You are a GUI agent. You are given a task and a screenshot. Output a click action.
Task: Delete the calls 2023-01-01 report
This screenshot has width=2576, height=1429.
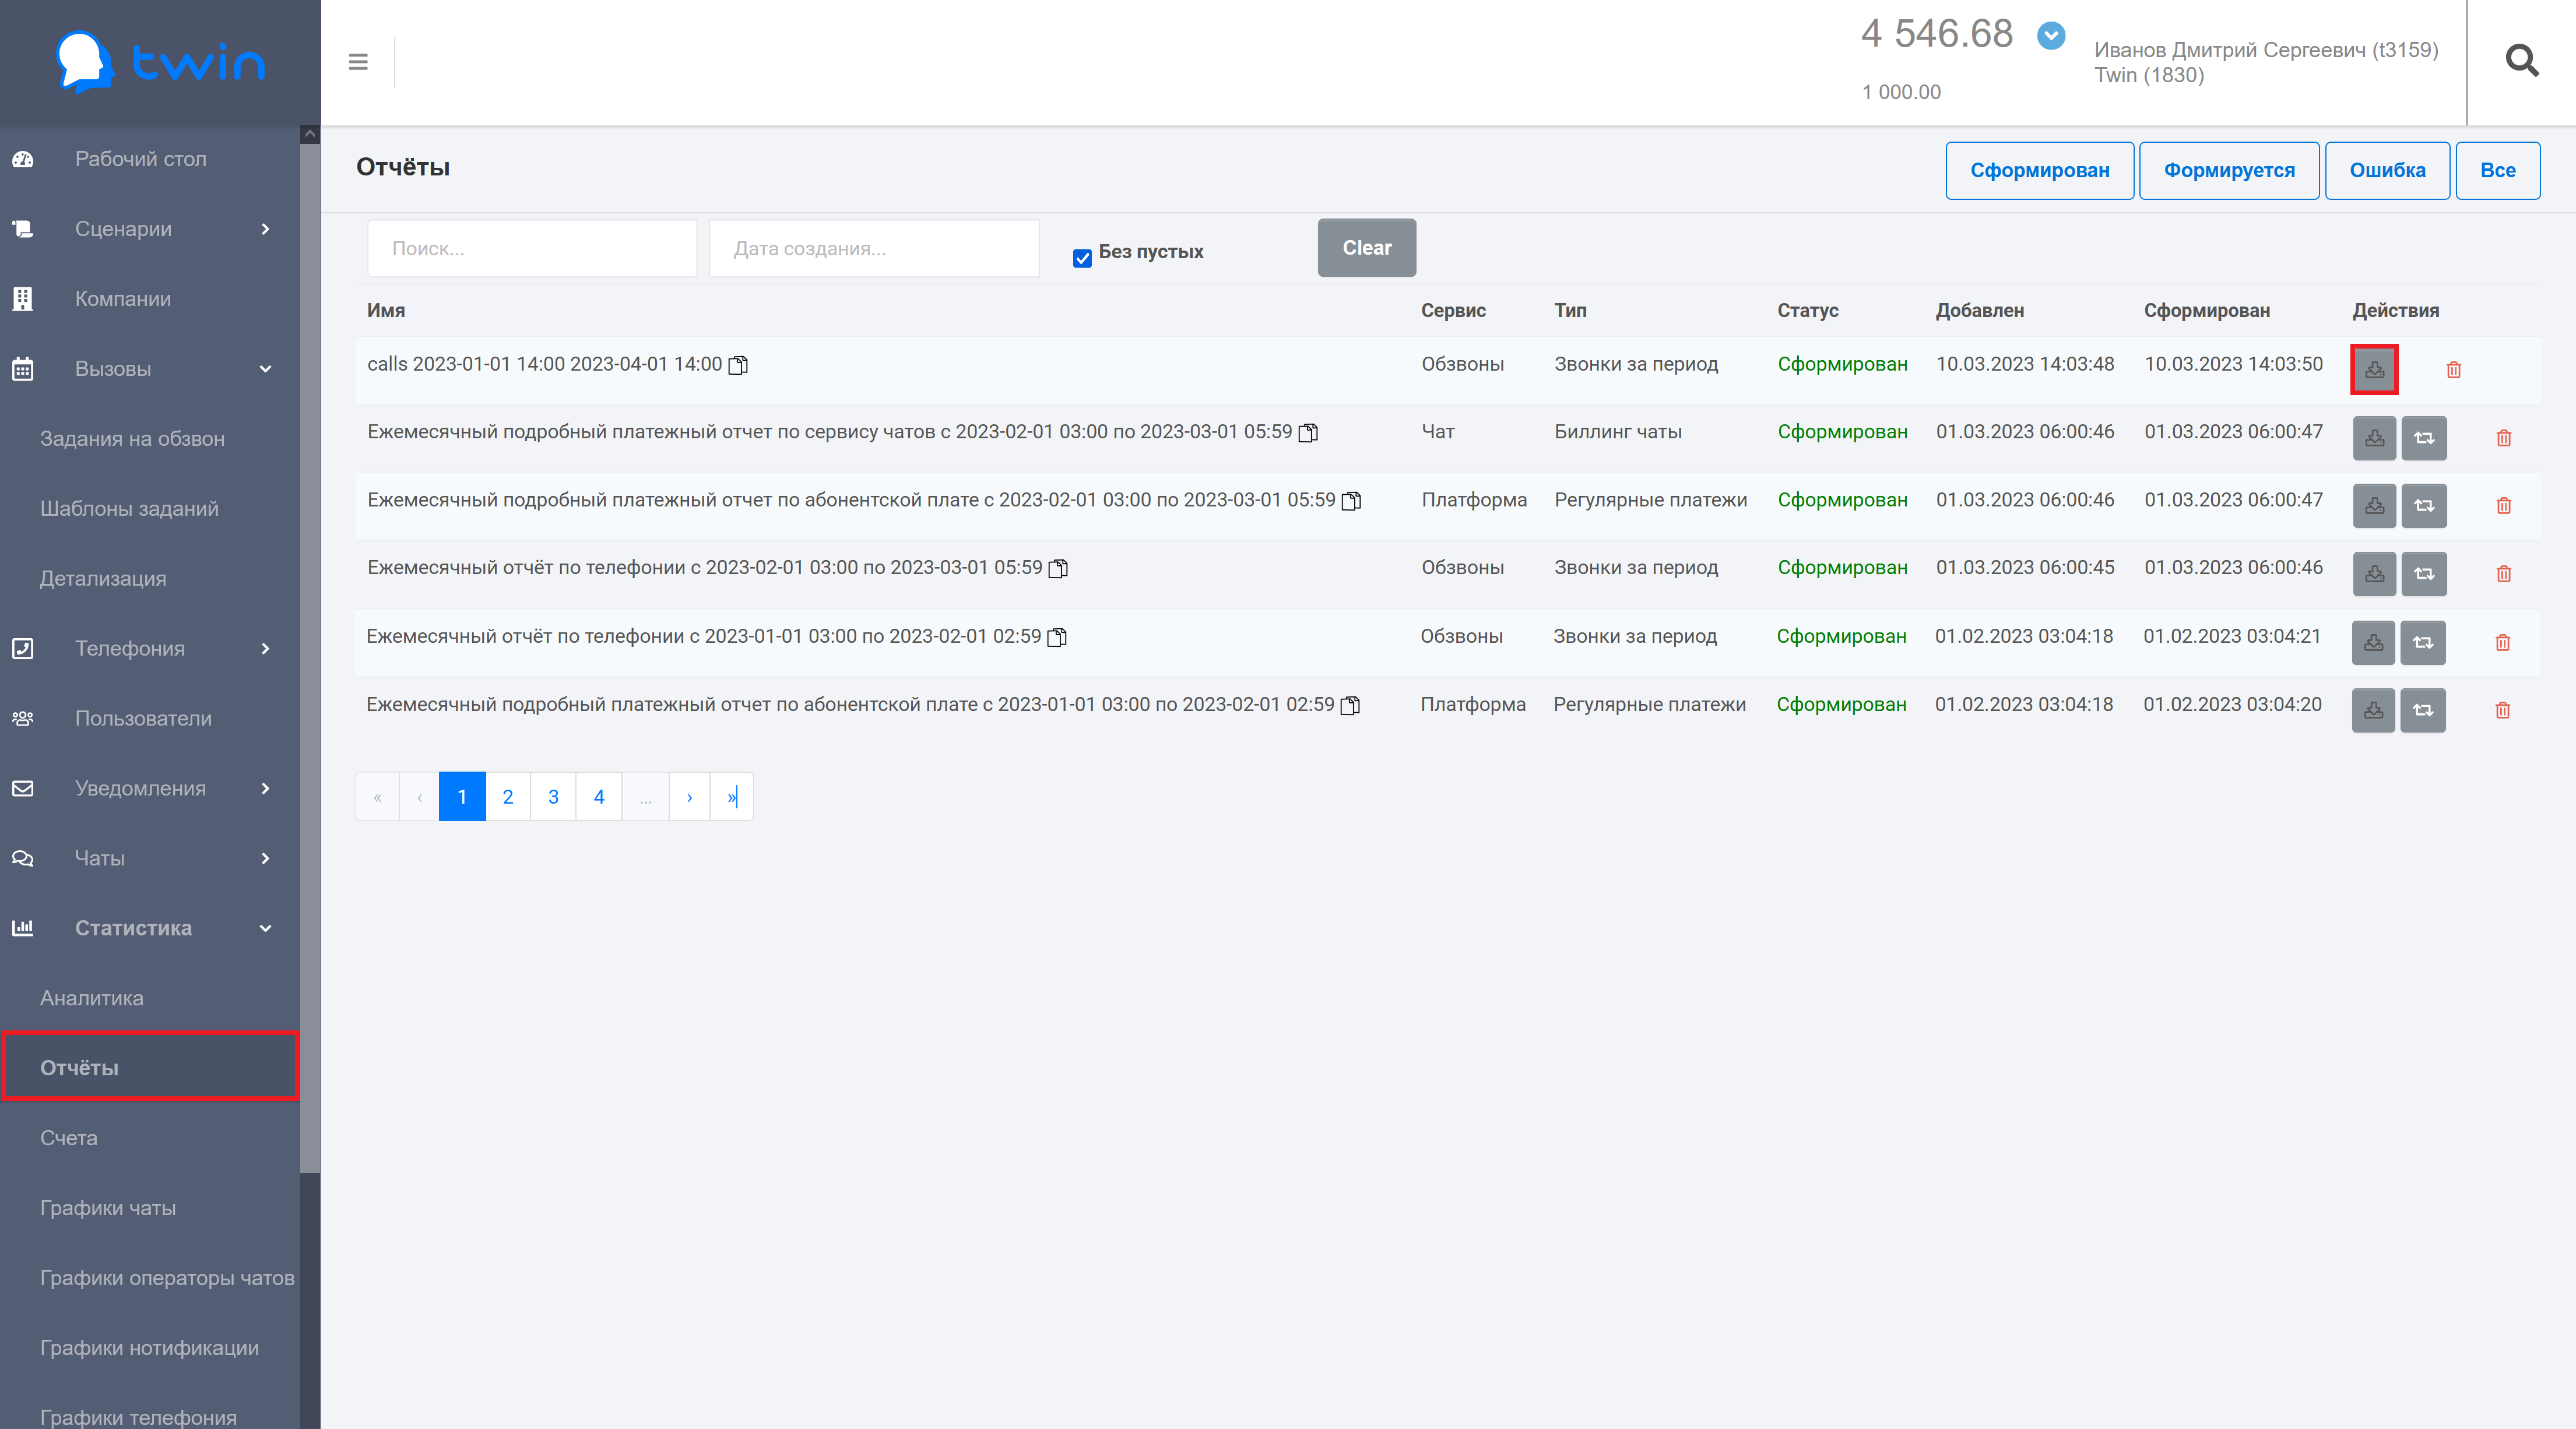[x=2453, y=370]
